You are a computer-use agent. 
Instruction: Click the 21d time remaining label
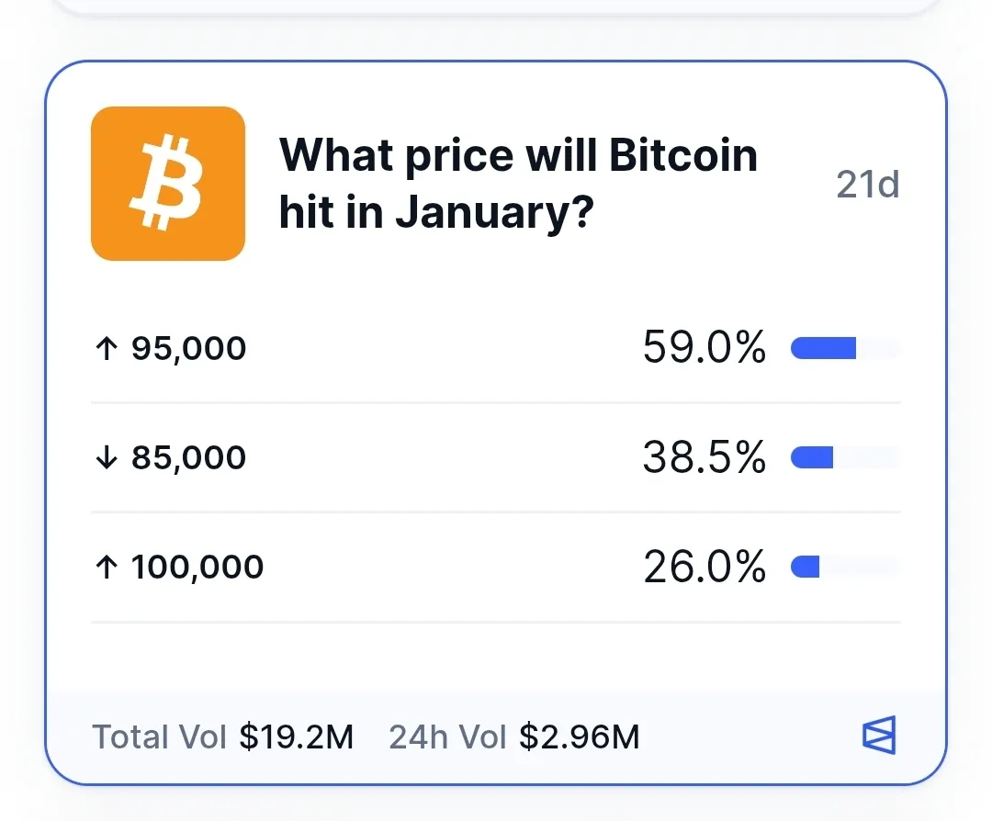click(x=867, y=186)
